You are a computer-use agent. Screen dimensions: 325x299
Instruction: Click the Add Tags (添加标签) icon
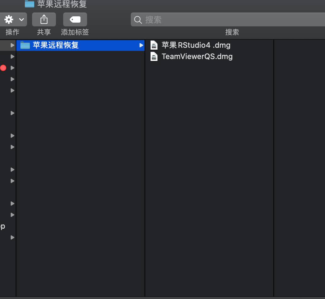tap(75, 19)
